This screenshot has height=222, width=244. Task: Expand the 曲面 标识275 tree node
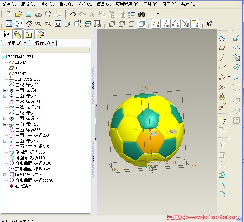click(5, 141)
